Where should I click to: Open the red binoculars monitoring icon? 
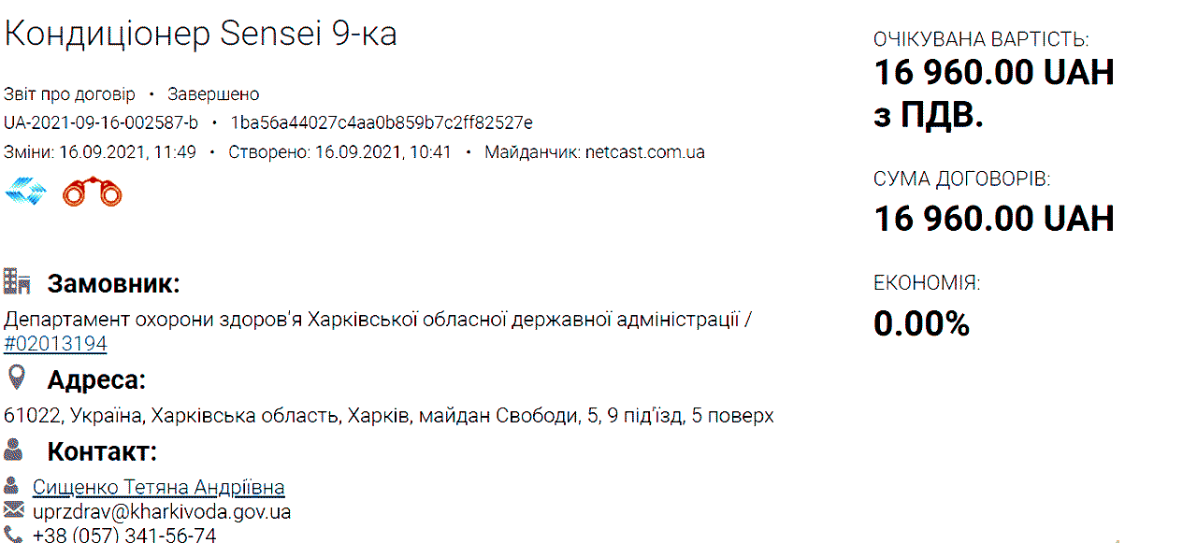coord(93,192)
